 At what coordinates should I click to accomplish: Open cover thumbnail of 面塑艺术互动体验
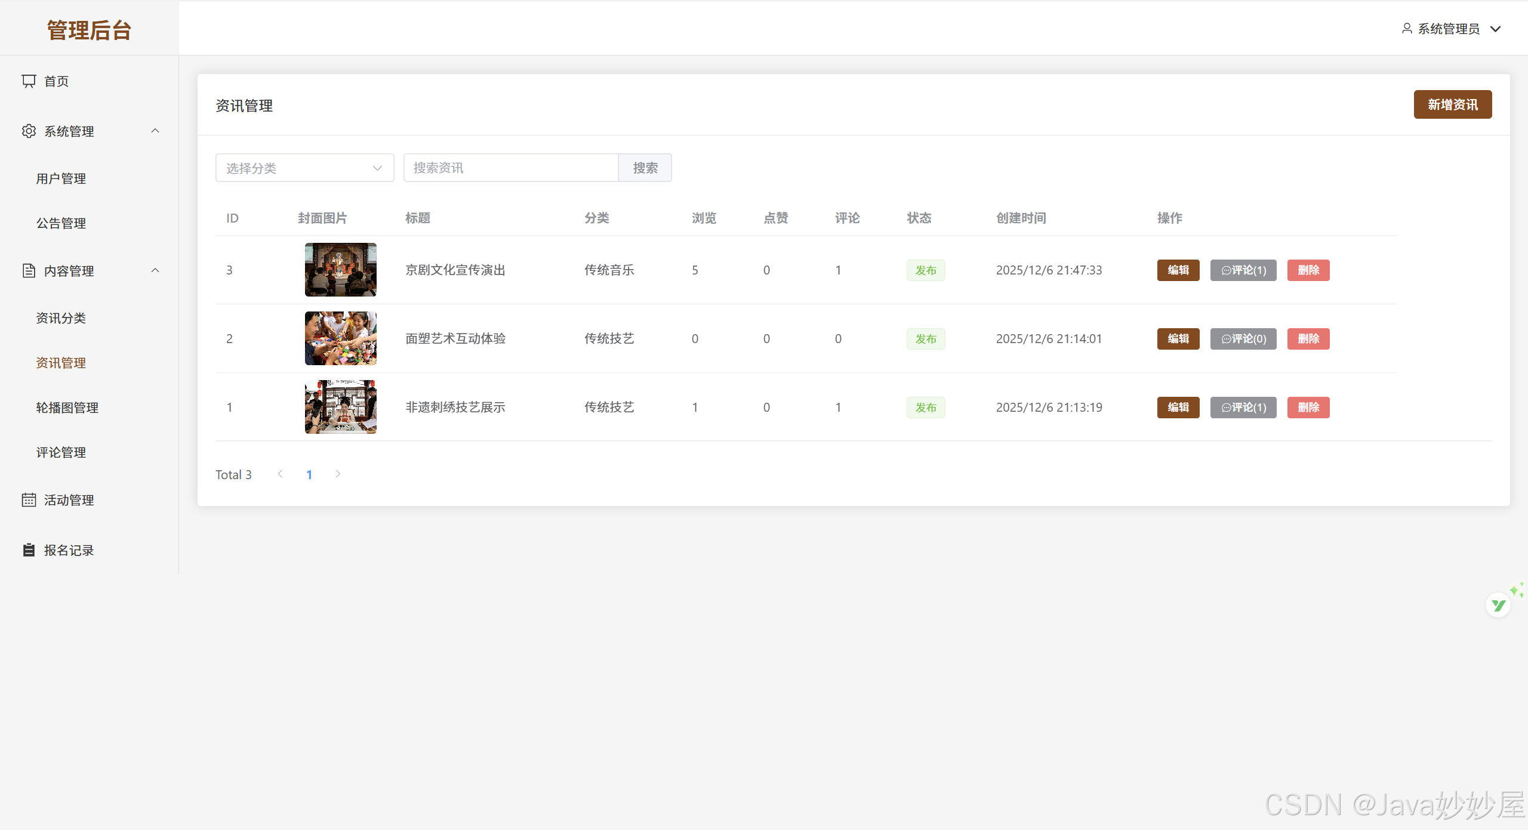tap(340, 338)
